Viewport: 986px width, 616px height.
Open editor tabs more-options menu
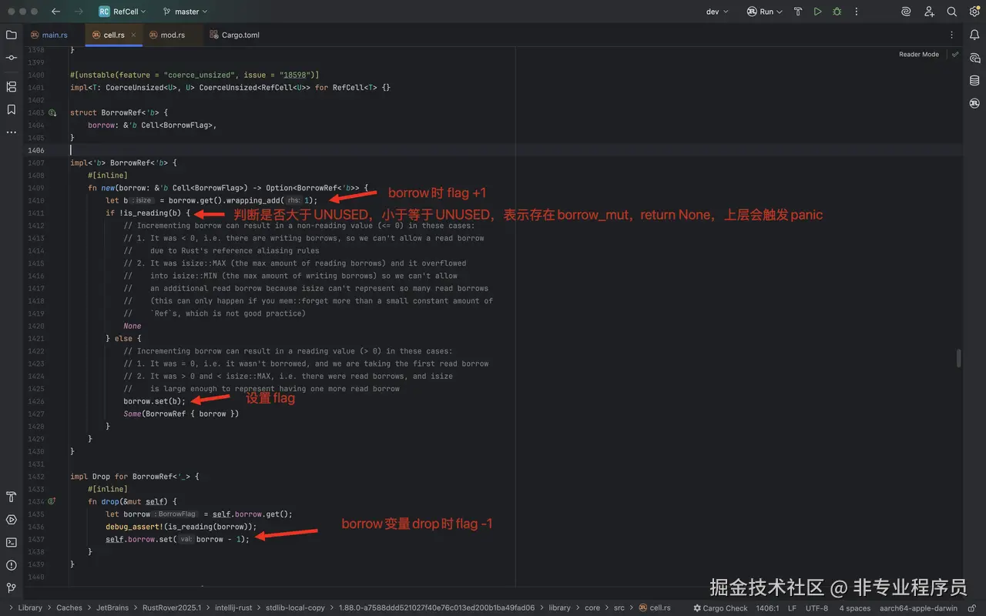pos(952,35)
